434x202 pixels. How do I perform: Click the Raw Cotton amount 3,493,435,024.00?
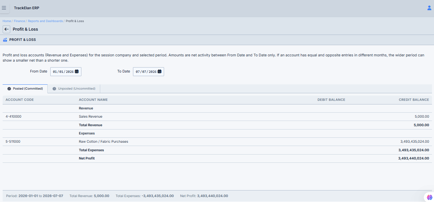pyautogui.click(x=414, y=142)
